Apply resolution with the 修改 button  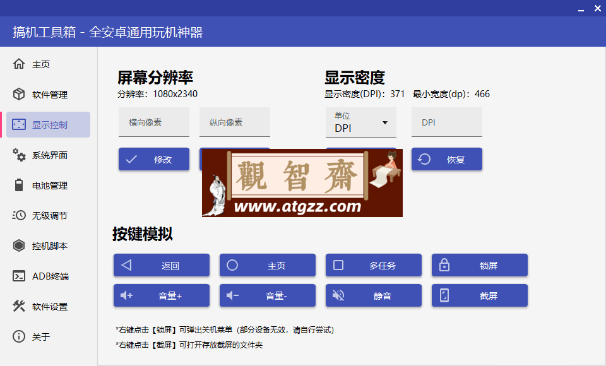[x=154, y=159]
